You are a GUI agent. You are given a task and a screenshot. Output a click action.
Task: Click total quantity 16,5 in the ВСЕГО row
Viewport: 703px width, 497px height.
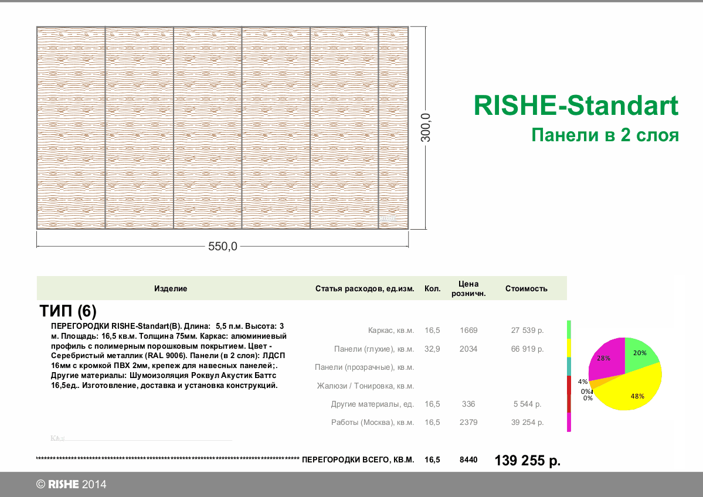(432, 460)
